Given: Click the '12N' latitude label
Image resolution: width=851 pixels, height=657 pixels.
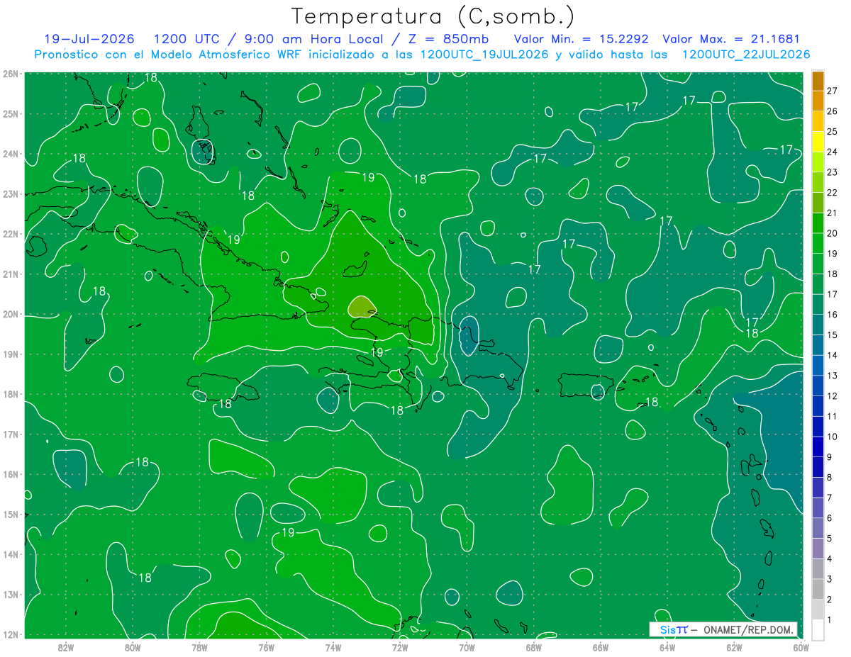Looking at the screenshot, I should (11, 634).
